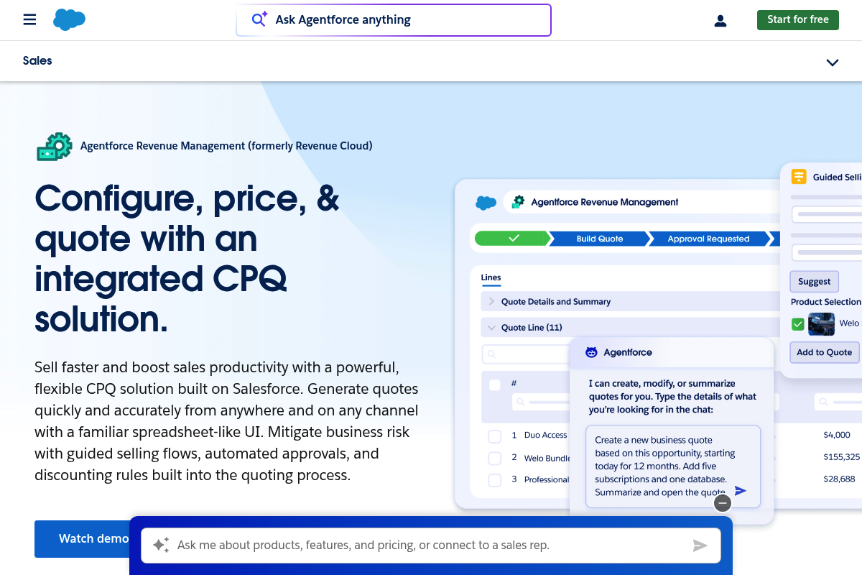
Task: Switch to the Lines tab
Action: [490, 277]
